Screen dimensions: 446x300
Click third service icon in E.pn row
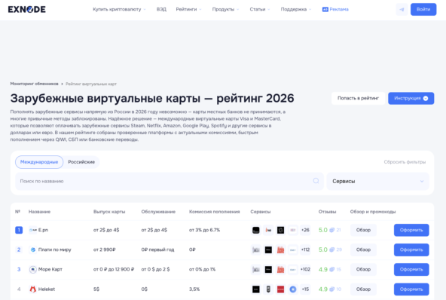(280, 230)
